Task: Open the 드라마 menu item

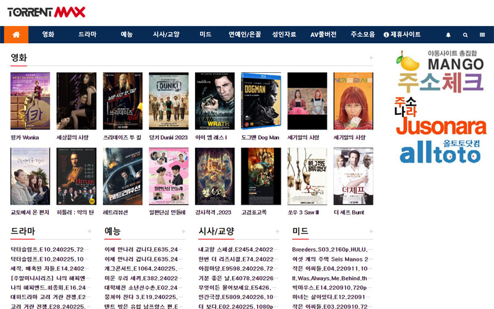Action: coord(87,35)
